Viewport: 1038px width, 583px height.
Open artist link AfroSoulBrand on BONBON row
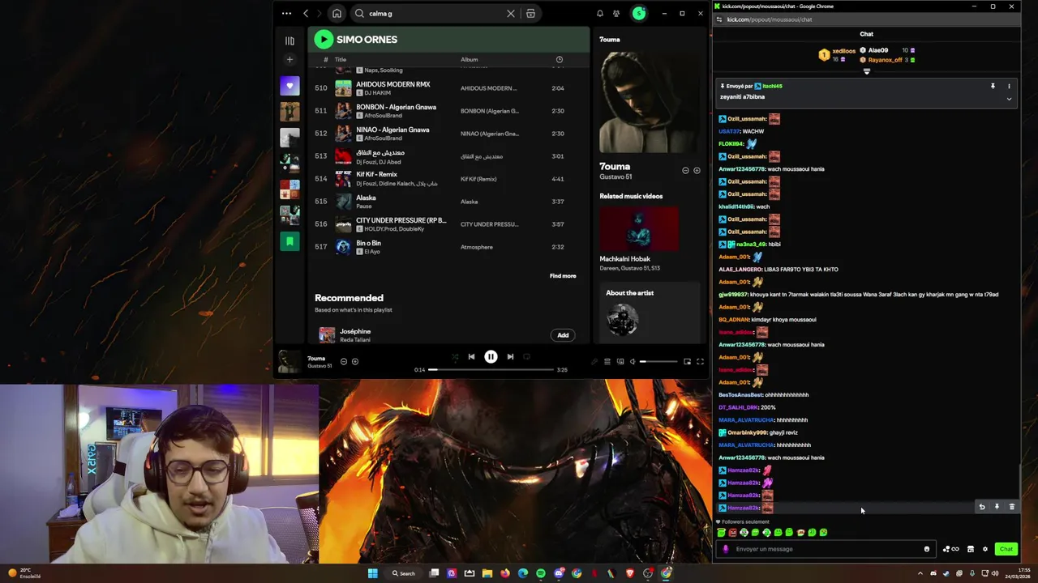382,116
